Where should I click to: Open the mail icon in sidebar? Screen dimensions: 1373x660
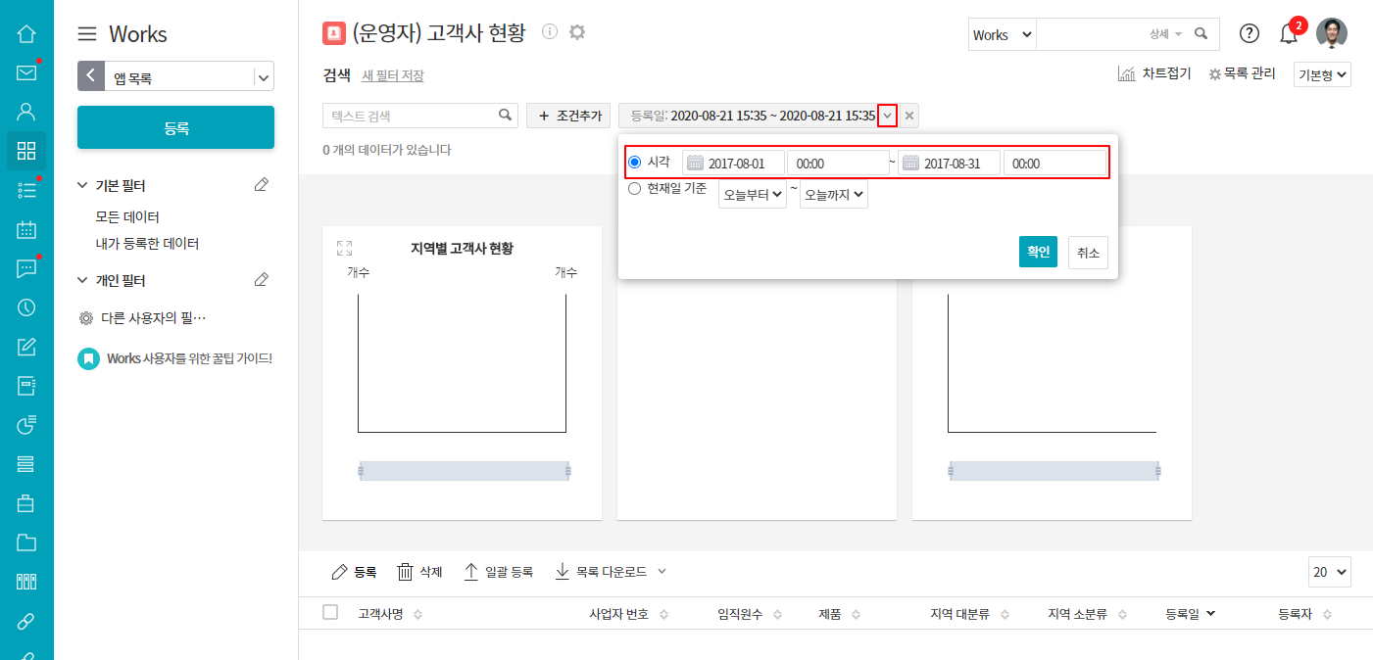click(x=26, y=73)
